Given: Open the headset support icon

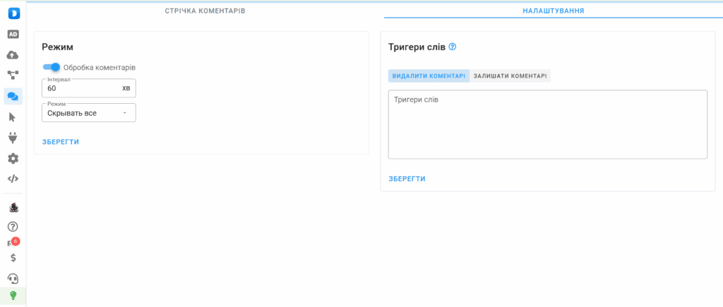Looking at the screenshot, I should tap(13, 279).
